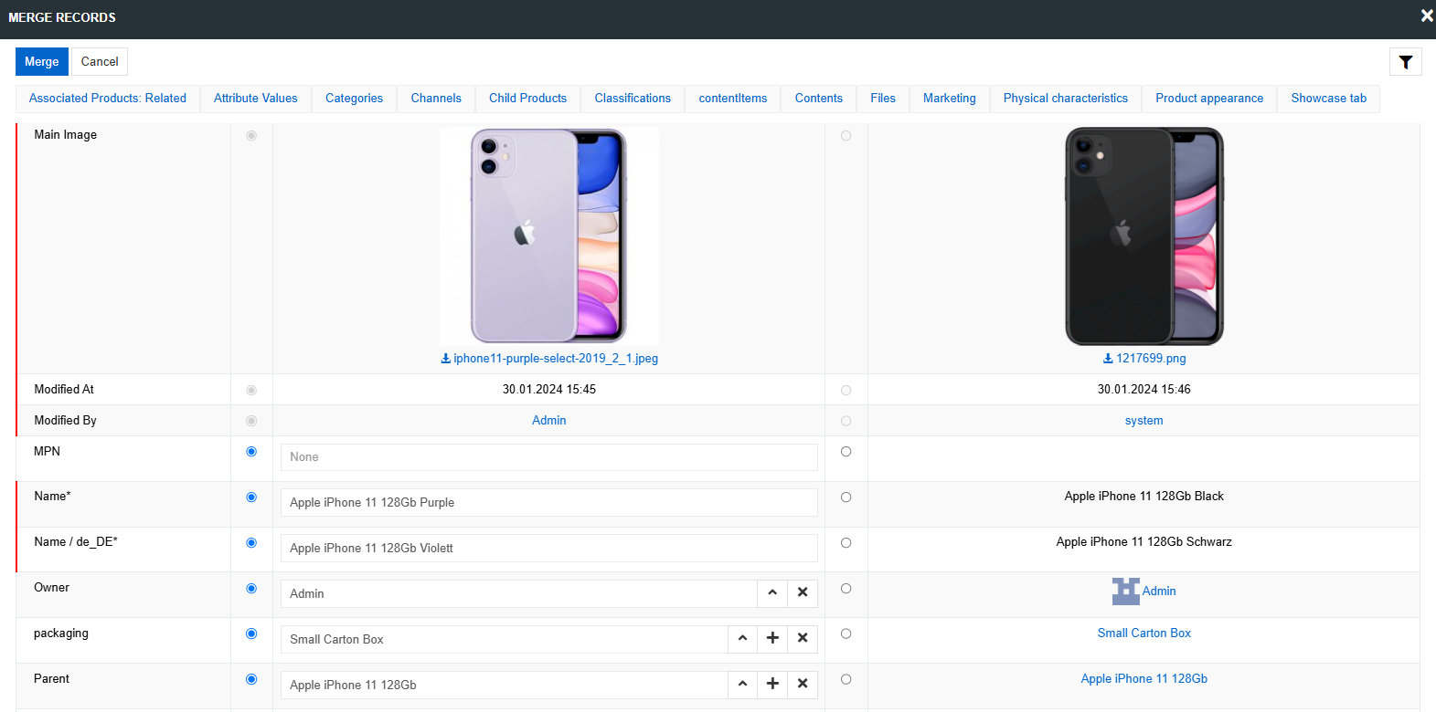Switch to Attribute Values tab
This screenshot has width=1436, height=712.
(x=256, y=99)
